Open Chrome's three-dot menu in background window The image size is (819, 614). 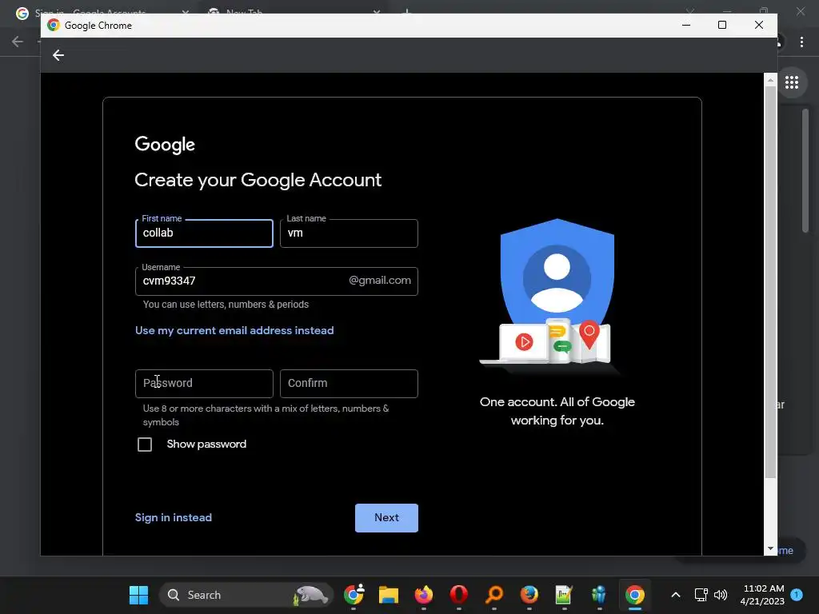pyautogui.click(x=801, y=42)
